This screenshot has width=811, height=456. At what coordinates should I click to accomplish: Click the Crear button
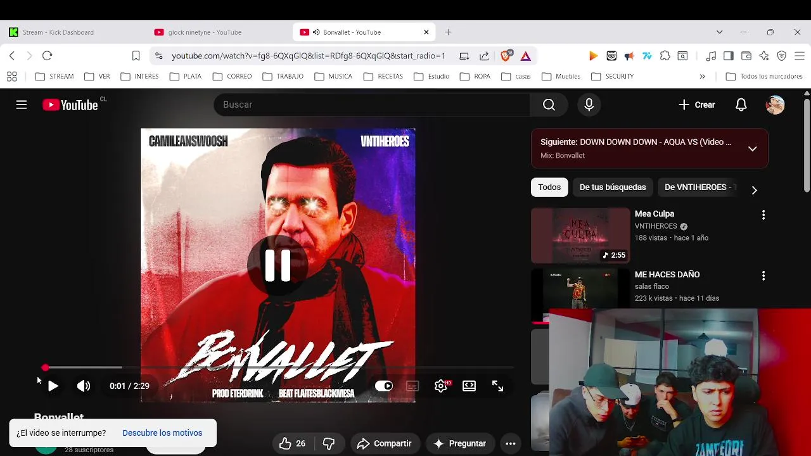click(x=697, y=105)
